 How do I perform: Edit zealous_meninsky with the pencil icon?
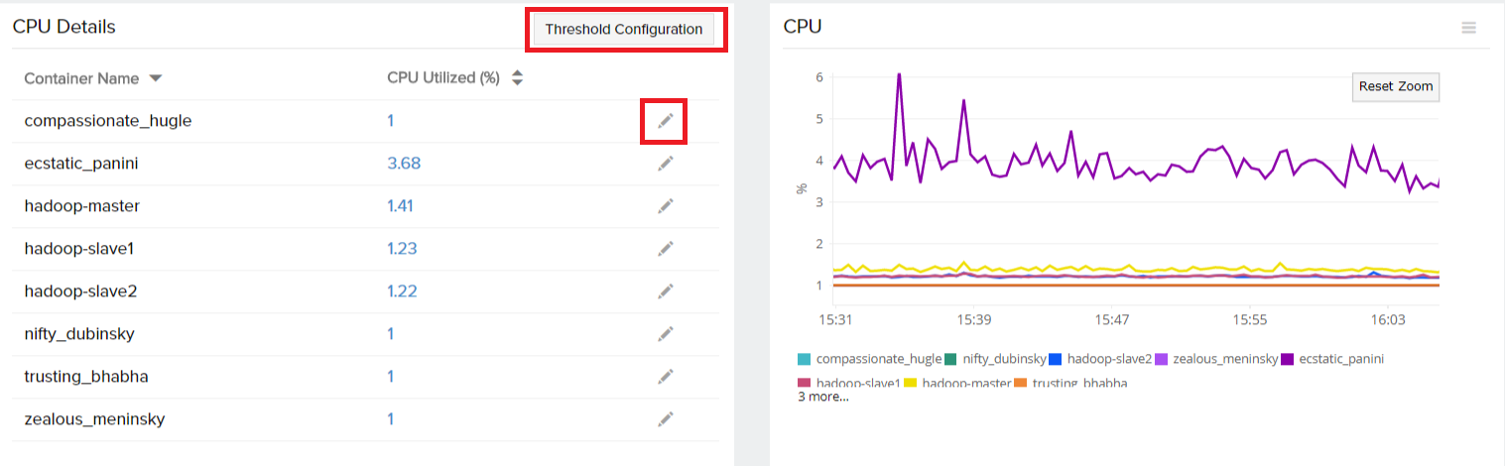click(665, 419)
